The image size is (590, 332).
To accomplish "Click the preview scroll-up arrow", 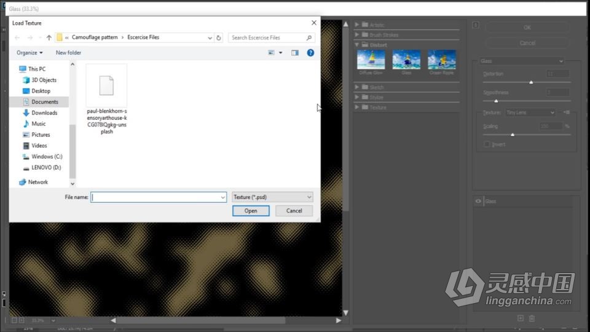I will (x=346, y=24).
